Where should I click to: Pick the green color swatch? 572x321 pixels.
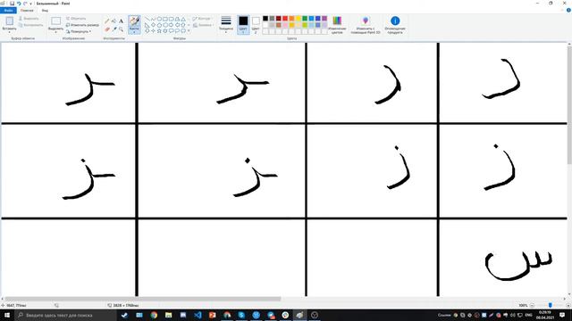point(305,19)
